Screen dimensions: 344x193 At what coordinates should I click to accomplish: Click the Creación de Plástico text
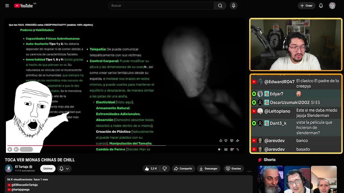pyautogui.click(x=113, y=132)
